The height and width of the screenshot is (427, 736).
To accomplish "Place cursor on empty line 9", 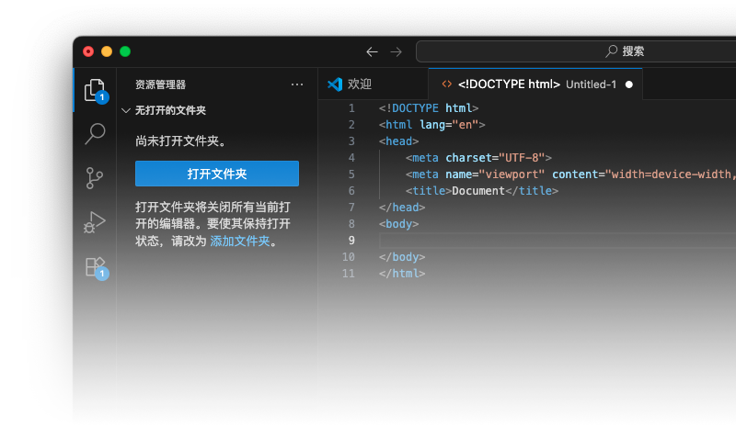I will tap(558, 241).
